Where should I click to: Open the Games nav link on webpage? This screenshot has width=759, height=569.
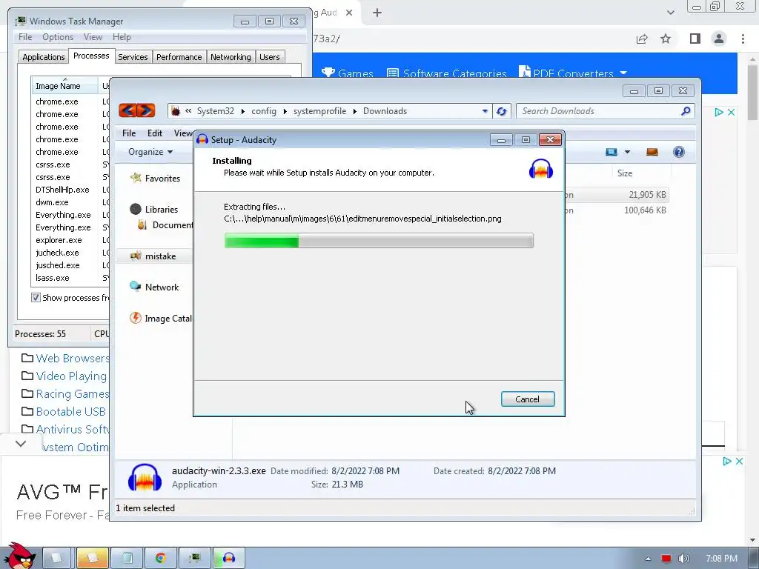pyautogui.click(x=348, y=73)
